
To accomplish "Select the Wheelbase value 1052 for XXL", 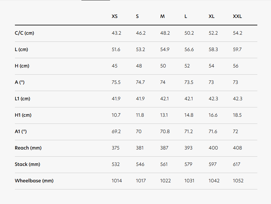I will [238, 181].
